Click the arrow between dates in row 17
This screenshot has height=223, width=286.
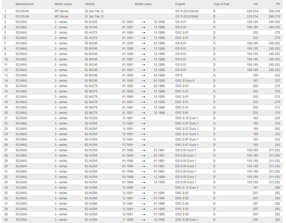pyautogui.click(x=143, y=97)
